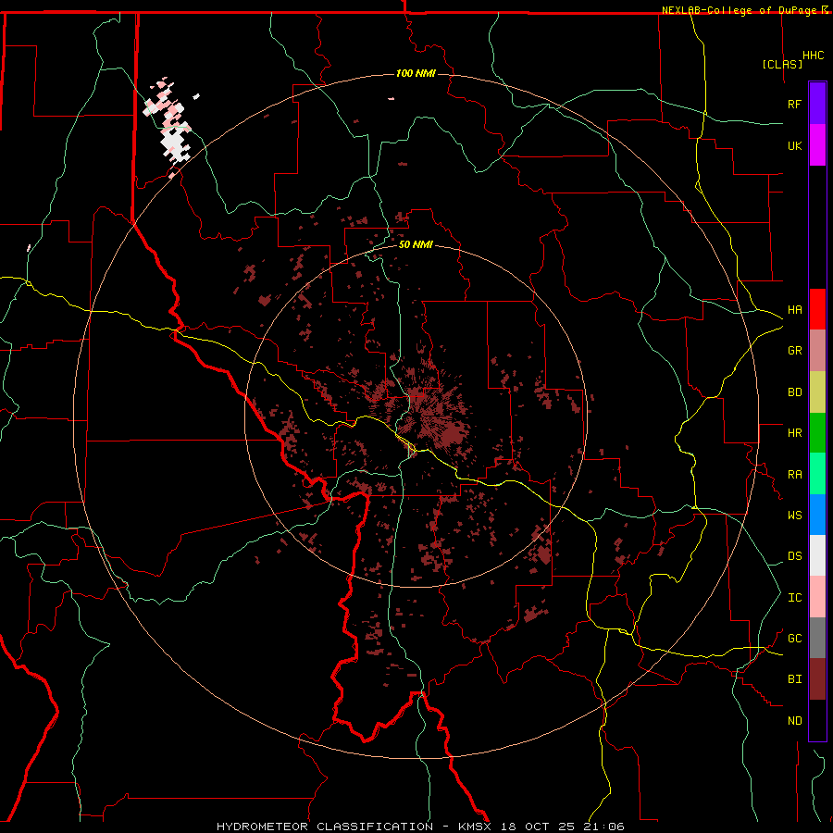
Task: Click the blue WS color swatch
Action: pos(817,515)
